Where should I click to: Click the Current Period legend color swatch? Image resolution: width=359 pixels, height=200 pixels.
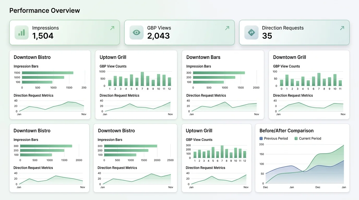pyautogui.click(x=296, y=139)
